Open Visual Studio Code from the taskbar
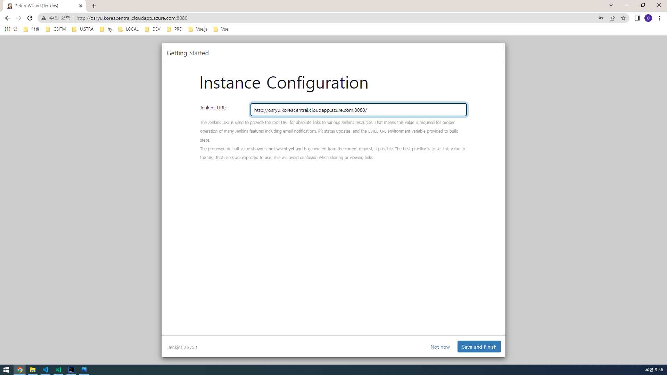The image size is (667, 375). click(x=46, y=370)
